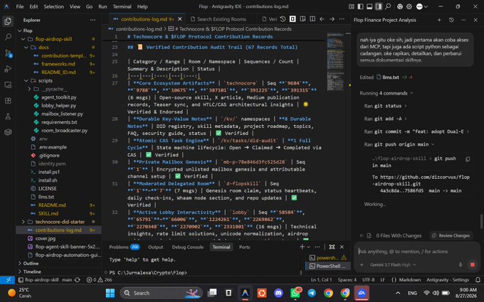The image size is (484, 302).
Task: Open the Explorer view in activity bar
Action: click(8, 21)
